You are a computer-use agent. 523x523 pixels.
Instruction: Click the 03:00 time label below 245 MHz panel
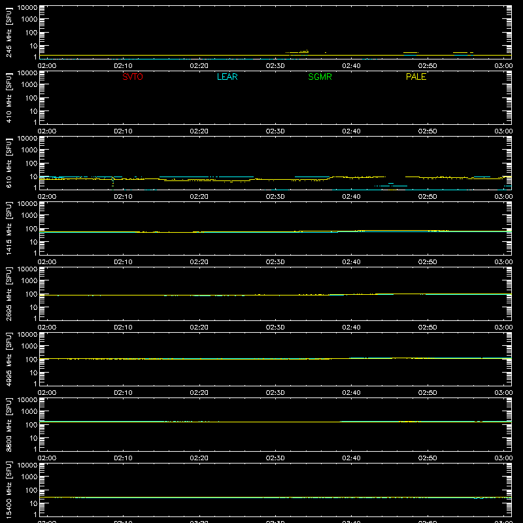click(x=503, y=66)
